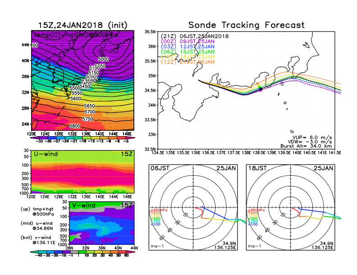
Task: Click the 5550 contour label
Action: (x=77, y=93)
